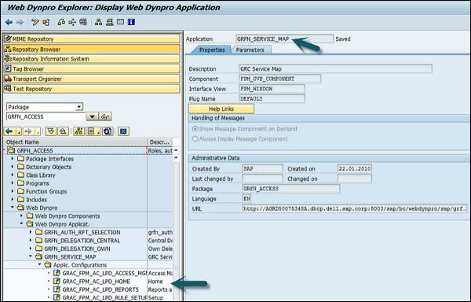Open Transport Organizer

(92, 79)
